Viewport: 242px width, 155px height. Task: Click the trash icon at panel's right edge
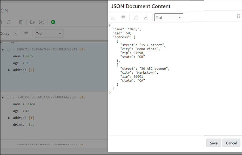238,16
